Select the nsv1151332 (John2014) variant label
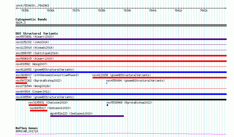The image size is (234, 137). coord(32,42)
